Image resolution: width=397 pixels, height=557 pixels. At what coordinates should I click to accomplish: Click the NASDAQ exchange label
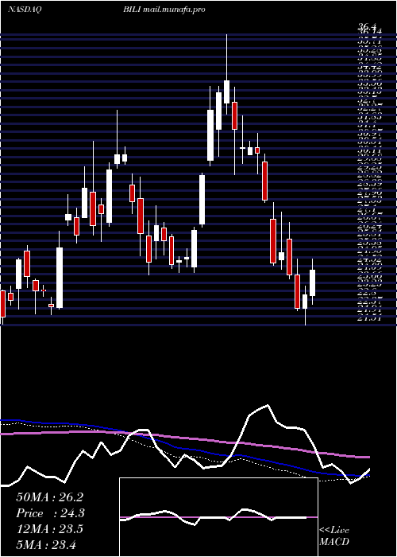point(24,10)
